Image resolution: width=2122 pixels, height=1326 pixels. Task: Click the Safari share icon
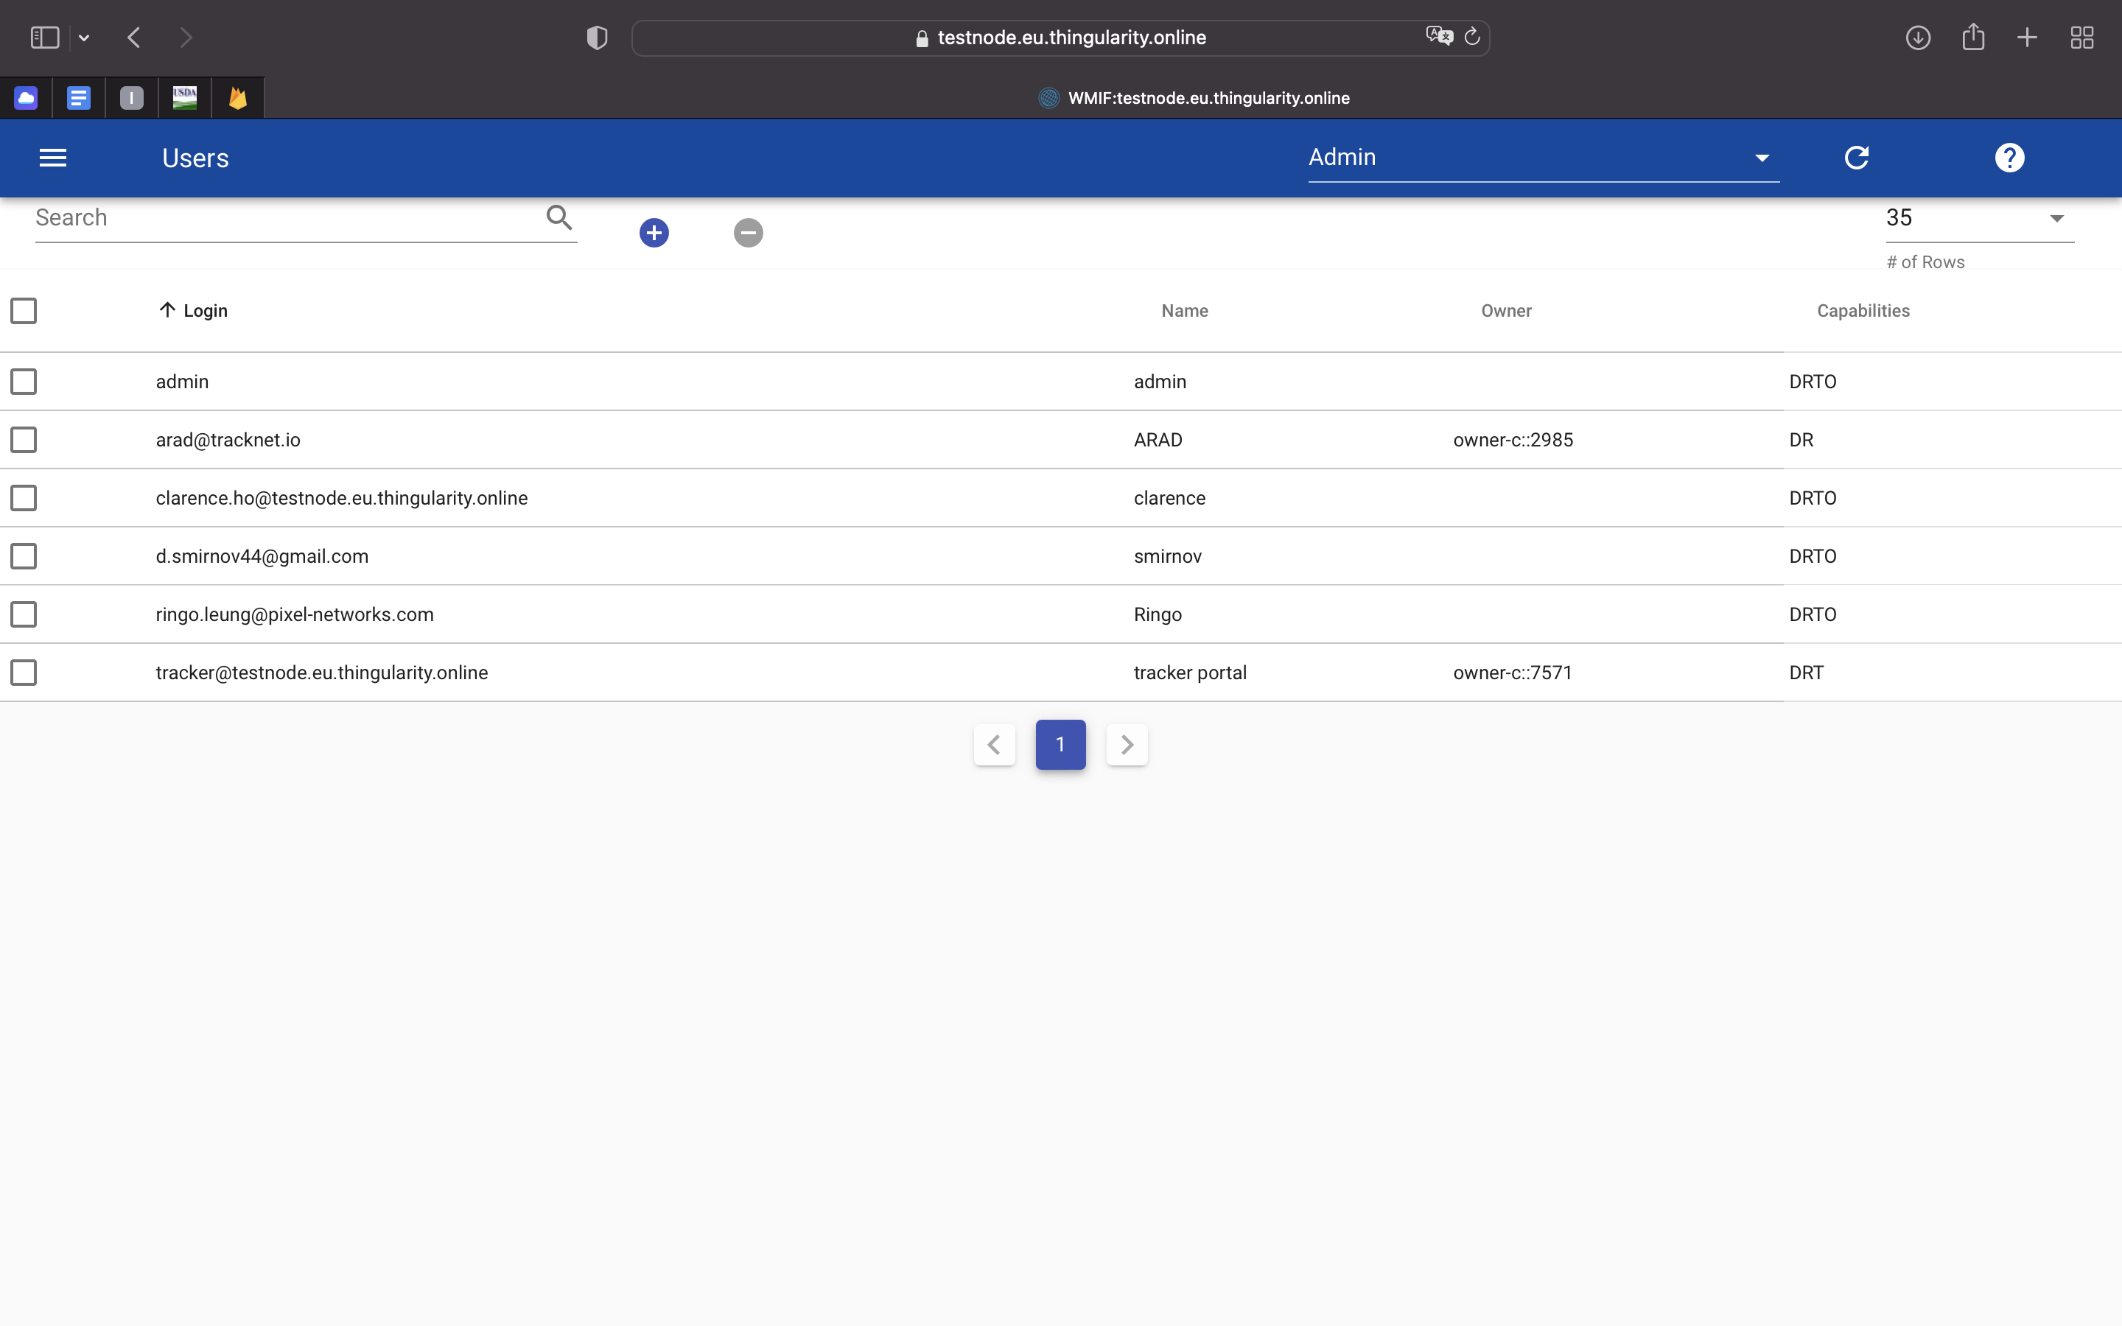[x=1973, y=38]
